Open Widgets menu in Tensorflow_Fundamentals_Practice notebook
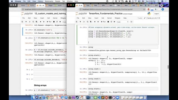The width and height of the screenshot is (178, 100). 117,18
